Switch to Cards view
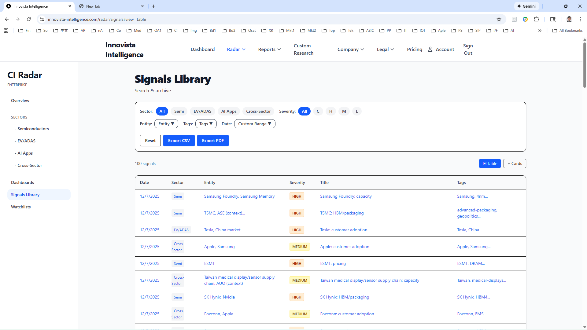The width and height of the screenshot is (587, 330). tap(515, 163)
